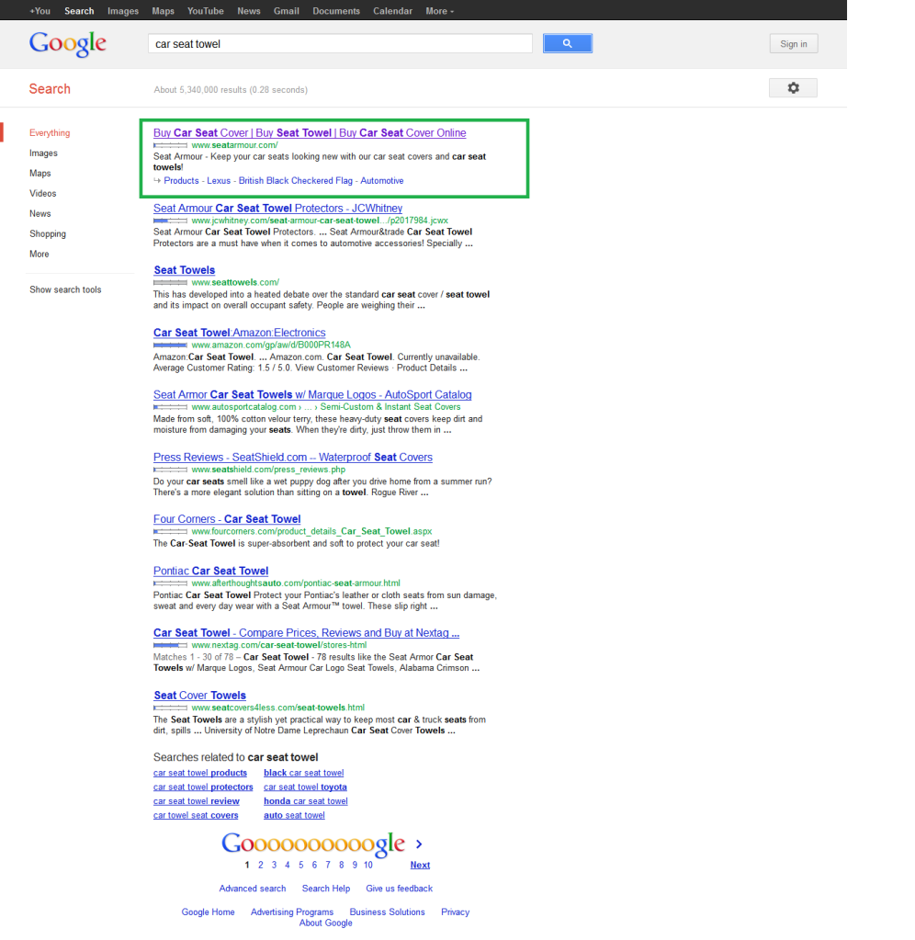
Task: Open Documents from the top bar
Action: pos(336,11)
